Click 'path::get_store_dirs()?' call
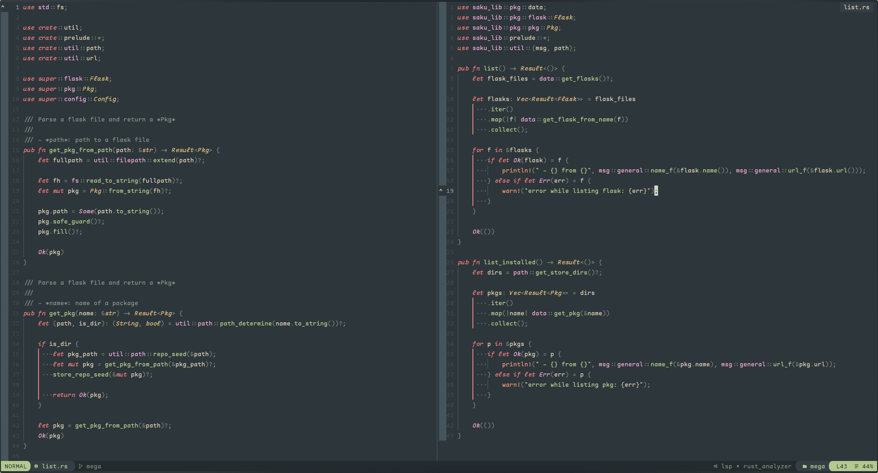 coord(555,272)
